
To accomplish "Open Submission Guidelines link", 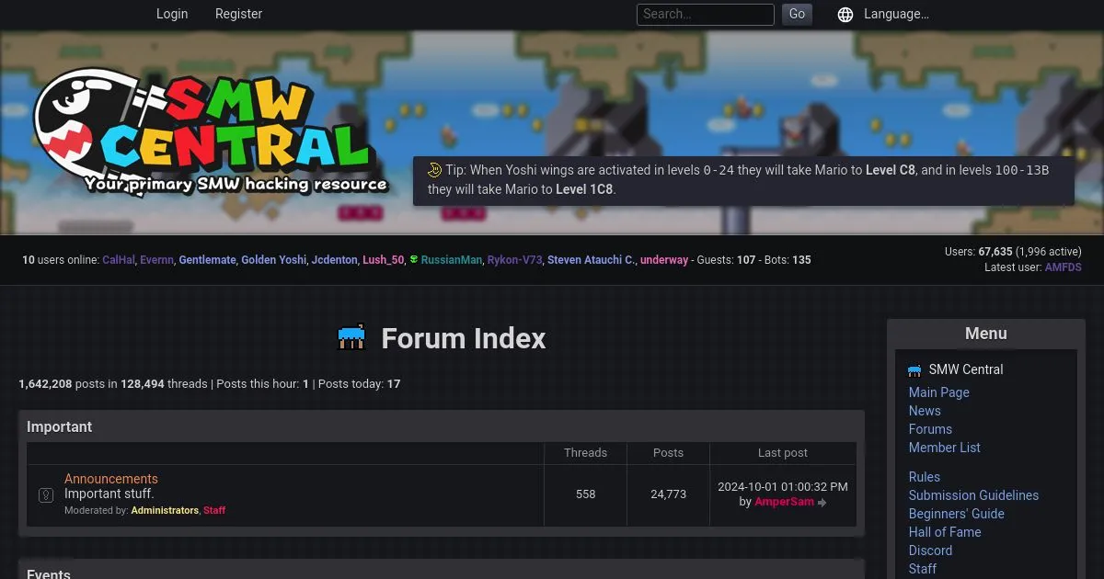I will 973,495.
